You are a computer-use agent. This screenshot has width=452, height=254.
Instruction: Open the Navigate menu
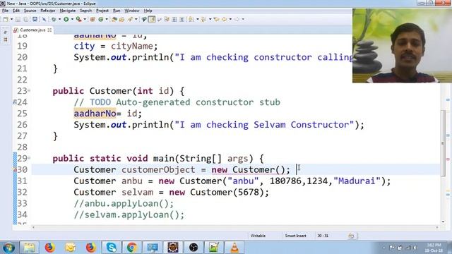68,11
